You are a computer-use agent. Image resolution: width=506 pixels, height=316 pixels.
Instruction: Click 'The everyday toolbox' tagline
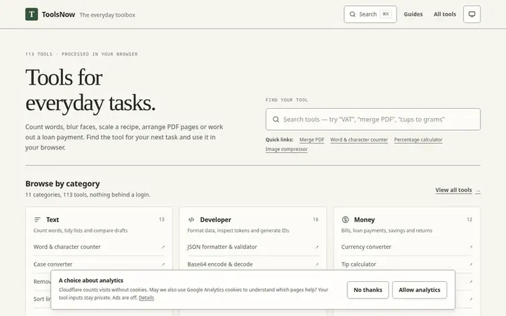(107, 15)
